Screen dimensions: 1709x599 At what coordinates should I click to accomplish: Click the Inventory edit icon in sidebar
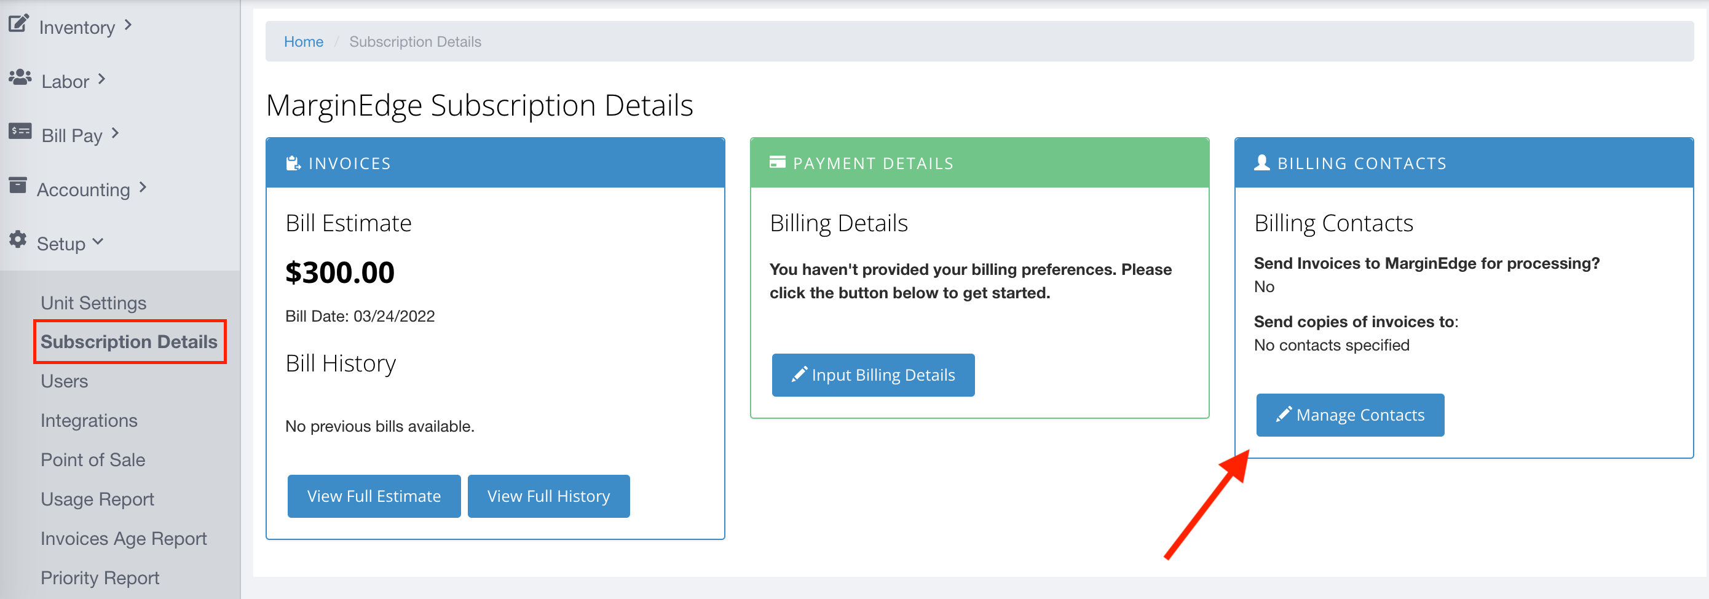click(18, 24)
